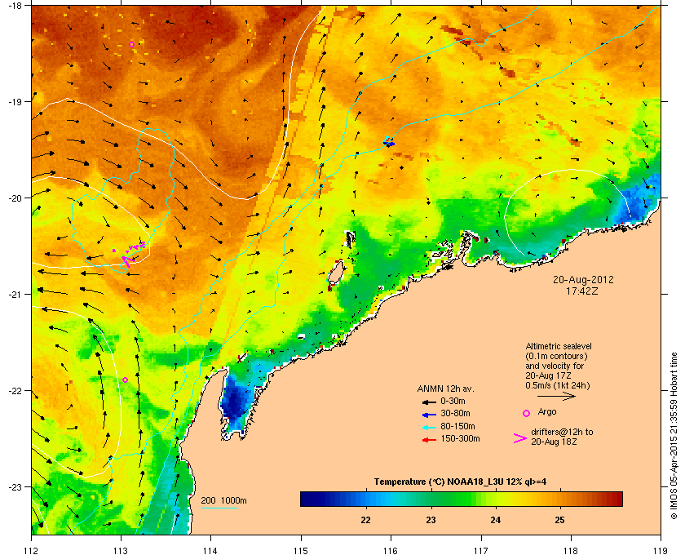Viewport: 685px width, 555px height.
Task: Click the blue 30-80m legend arrow
Action: tap(429, 415)
